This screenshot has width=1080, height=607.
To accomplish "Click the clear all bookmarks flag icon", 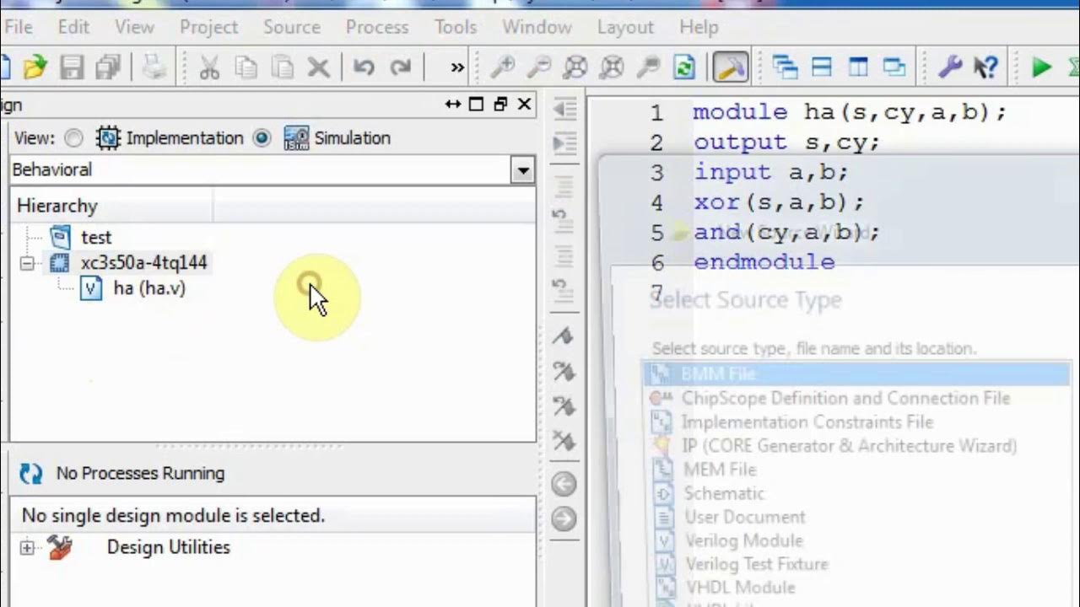I will (x=564, y=439).
